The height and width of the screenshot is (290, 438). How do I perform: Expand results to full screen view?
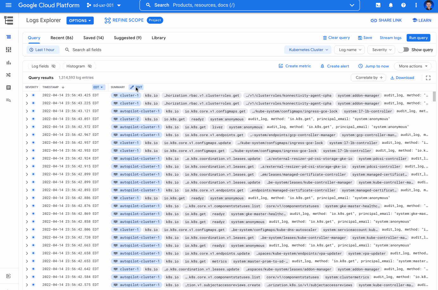pos(428,77)
